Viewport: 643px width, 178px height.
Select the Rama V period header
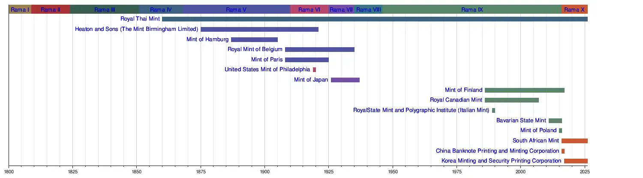pyautogui.click(x=236, y=9)
